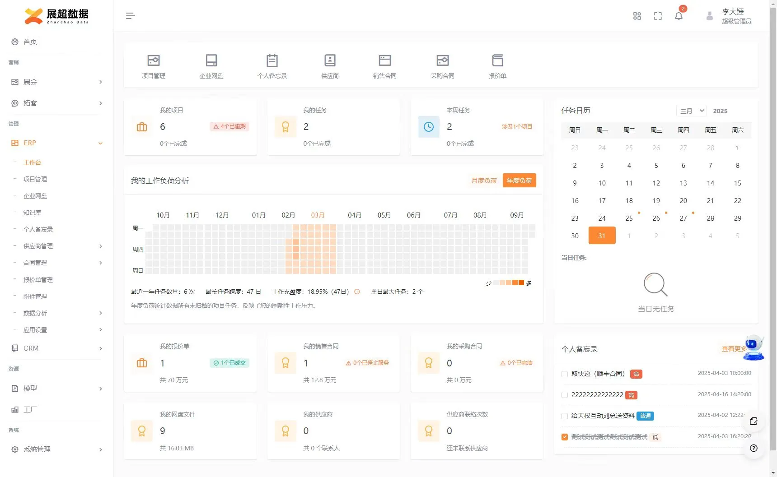
Task: Select date 31 in the task calendar
Action: point(602,236)
